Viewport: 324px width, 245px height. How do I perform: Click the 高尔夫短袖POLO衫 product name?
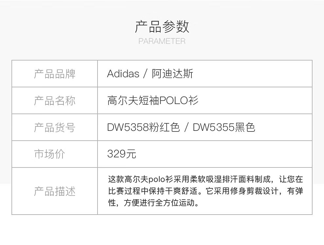[153, 101]
